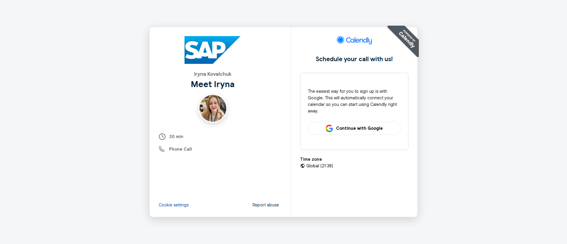This screenshot has height=244, width=567.
Task: Open Cookie settings link
Action: pos(173,205)
